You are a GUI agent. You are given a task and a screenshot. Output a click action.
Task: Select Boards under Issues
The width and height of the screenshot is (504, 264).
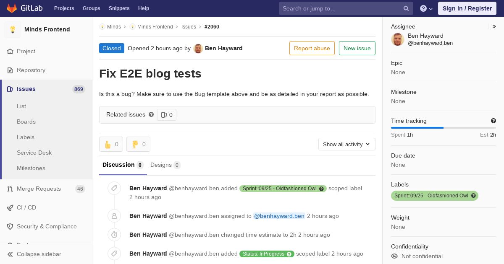click(26, 122)
